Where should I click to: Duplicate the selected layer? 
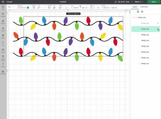click(x=138, y=12)
